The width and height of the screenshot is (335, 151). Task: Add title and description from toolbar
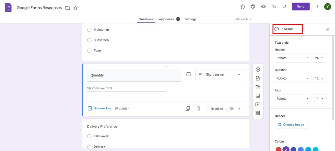coord(258,87)
